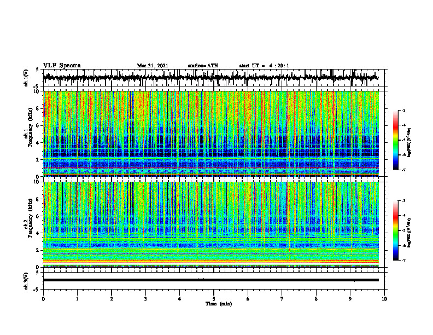Click time axis tick label "7"
This screenshot has height=335, width=433.
tap(282, 299)
